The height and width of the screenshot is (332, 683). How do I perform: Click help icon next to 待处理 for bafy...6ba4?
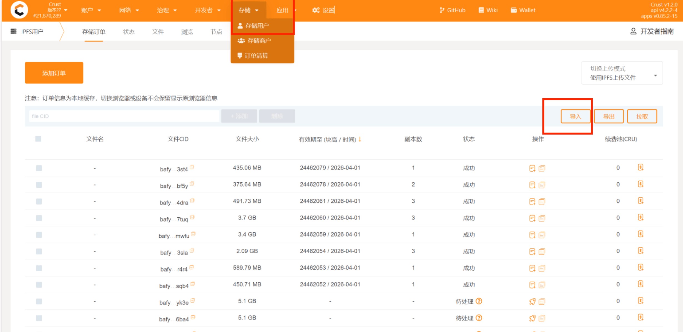[479, 318]
